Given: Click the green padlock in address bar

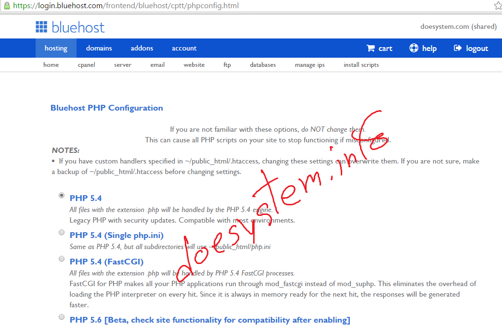Looking at the screenshot, I should 6,5.
